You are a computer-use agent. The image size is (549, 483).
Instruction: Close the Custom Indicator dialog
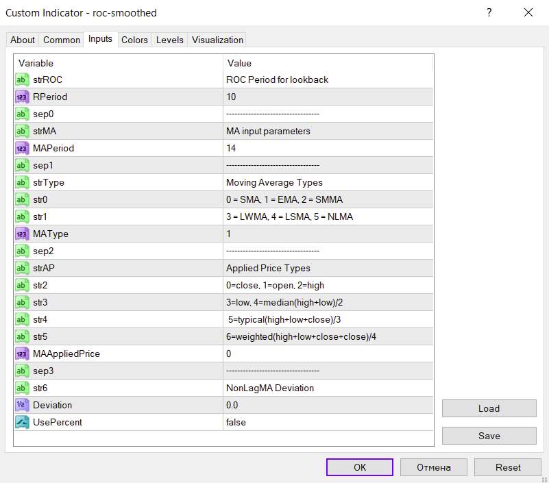[x=528, y=12]
